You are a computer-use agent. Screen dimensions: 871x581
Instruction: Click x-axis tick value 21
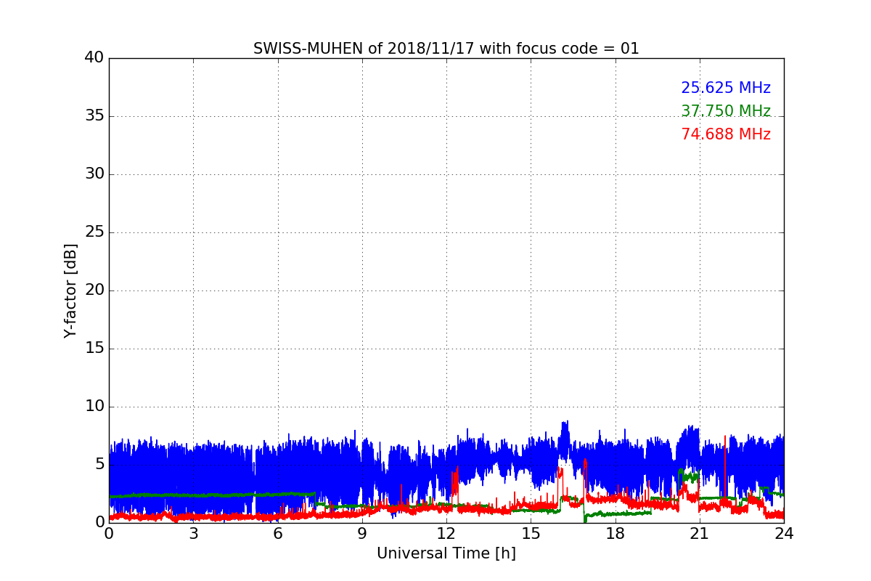tap(700, 534)
